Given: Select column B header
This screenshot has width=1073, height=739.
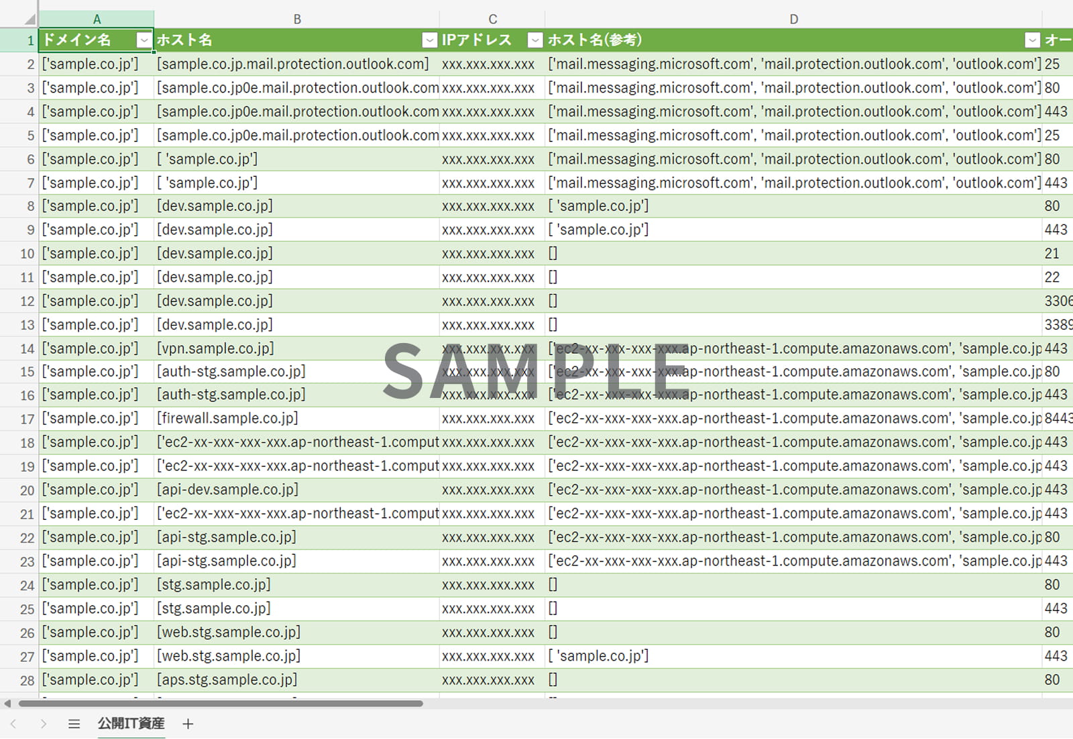Looking at the screenshot, I should (x=297, y=19).
